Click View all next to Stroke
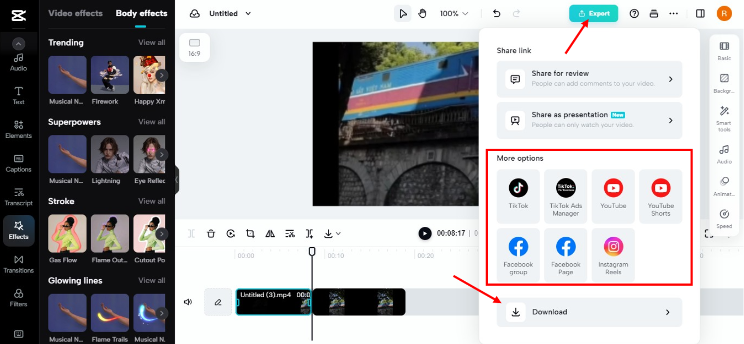Screen dimensions: 744x344 point(152,201)
